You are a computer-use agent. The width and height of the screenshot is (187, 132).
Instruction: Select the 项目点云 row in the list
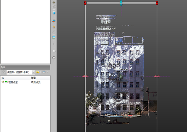pos(25,82)
